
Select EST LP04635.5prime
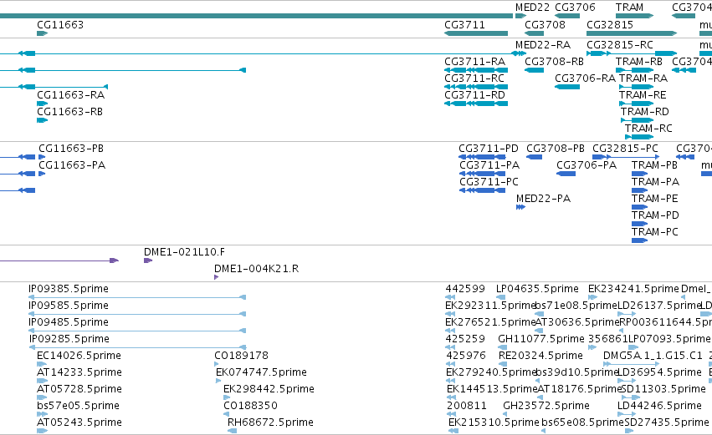[x=538, y=289]
